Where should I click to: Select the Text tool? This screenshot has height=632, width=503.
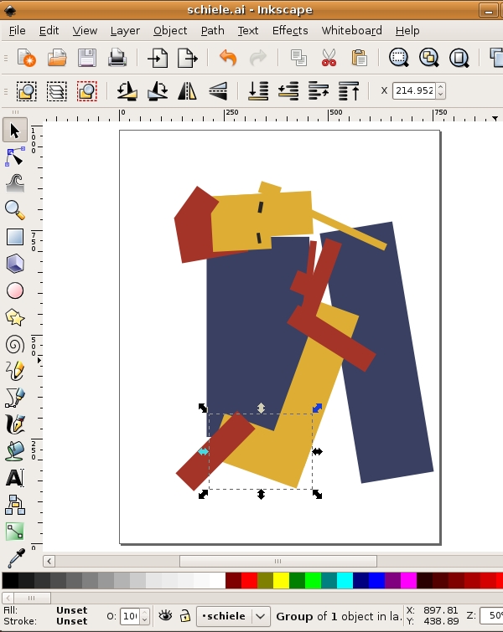(15, 478)
